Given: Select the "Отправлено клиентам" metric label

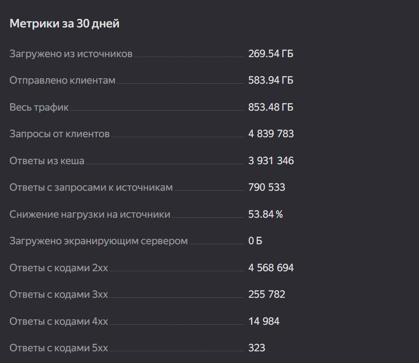Looking at the screenshot, I should tap(62, 81).
